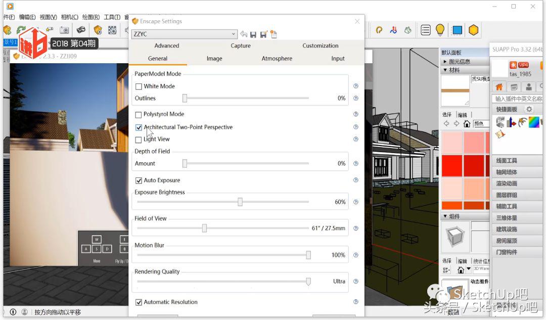This screenshot has width=546, height=320.
Task: Click the save preset floppy disk icon
Action: (253, 34)
